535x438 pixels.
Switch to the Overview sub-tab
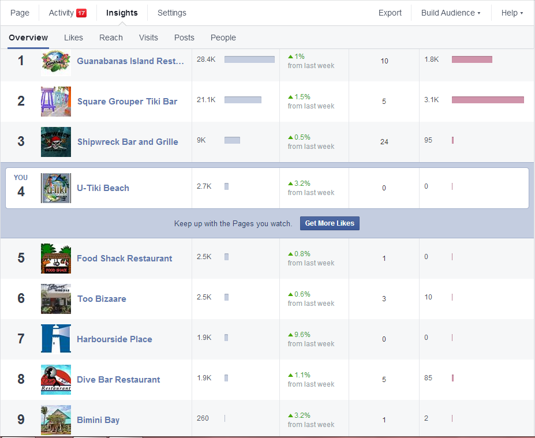[x=28, y=38]
